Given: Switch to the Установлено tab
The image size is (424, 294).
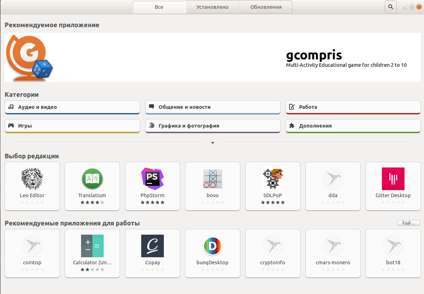Looking at the screenshot, I should [x=212, y=7].
